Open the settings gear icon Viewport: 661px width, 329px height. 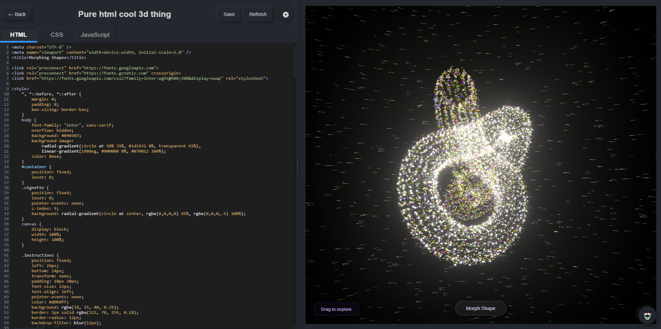point(285,14)
